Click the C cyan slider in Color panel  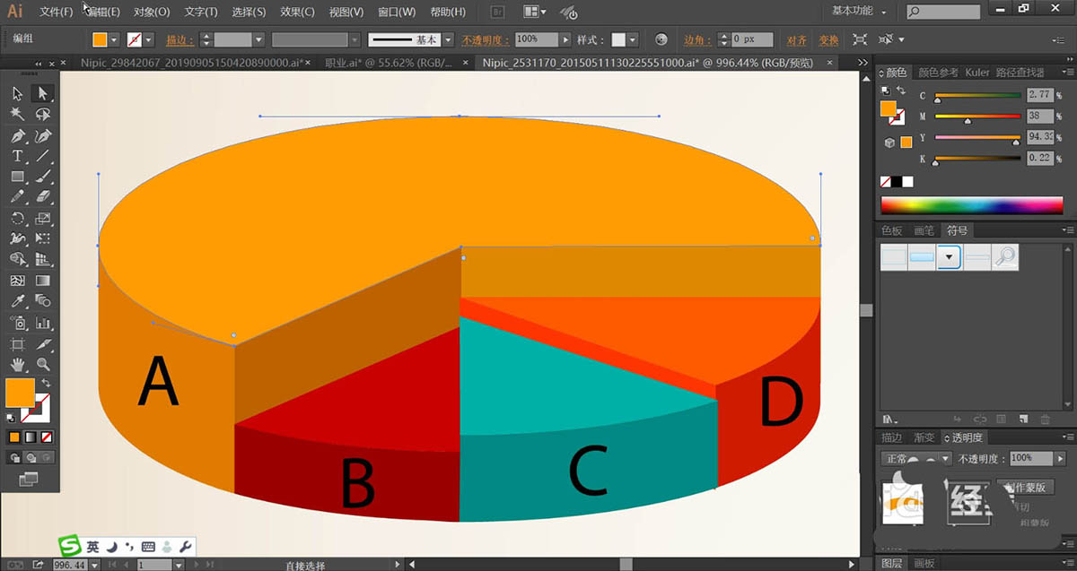977,95
